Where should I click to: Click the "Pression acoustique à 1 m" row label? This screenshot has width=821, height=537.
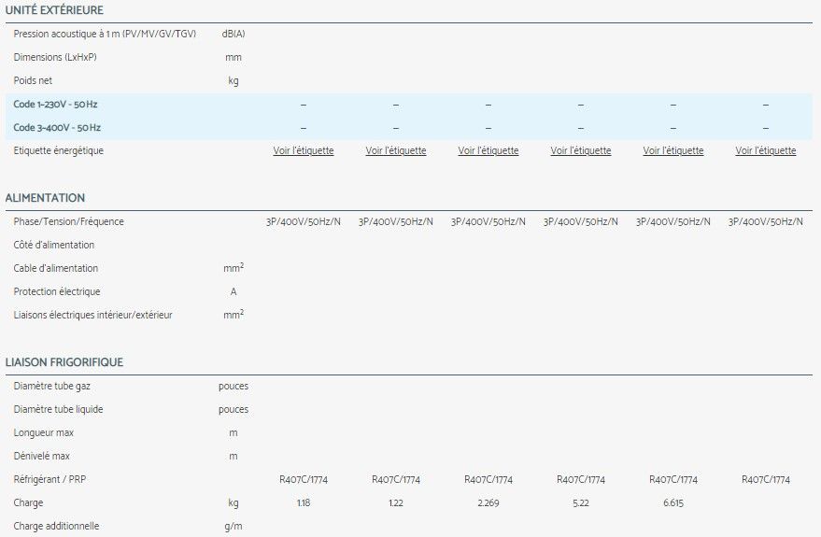pyautogui.click(x=105, y=34)
